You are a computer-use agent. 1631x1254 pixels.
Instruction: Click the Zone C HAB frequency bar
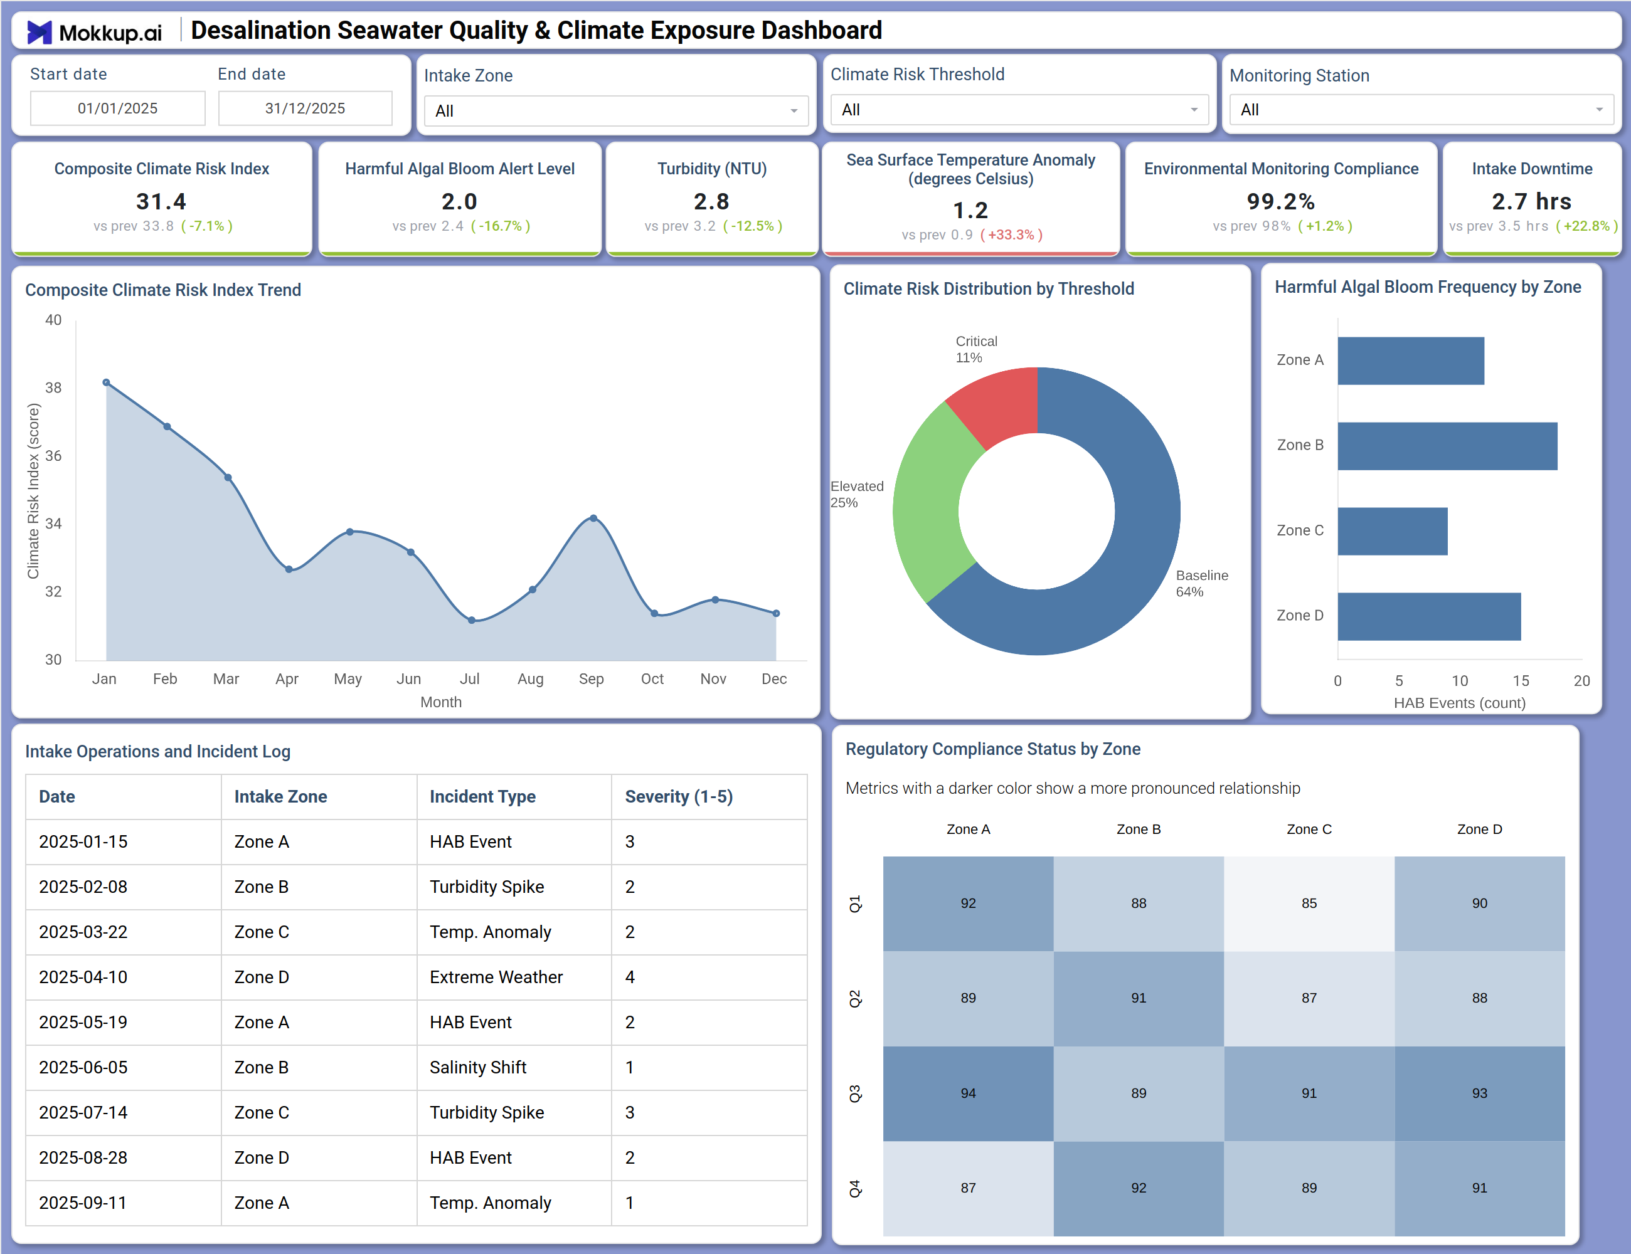(x=1393, y=530)
